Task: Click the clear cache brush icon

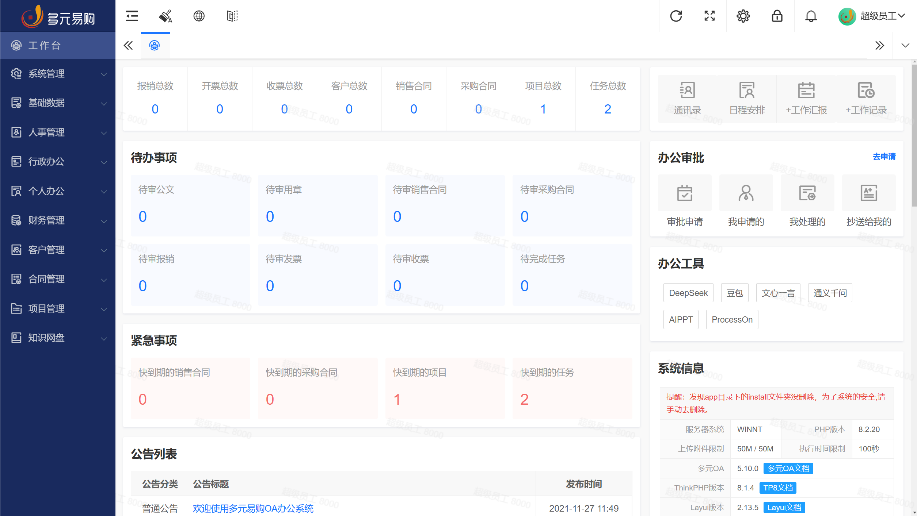Action: tap(165, 16)
